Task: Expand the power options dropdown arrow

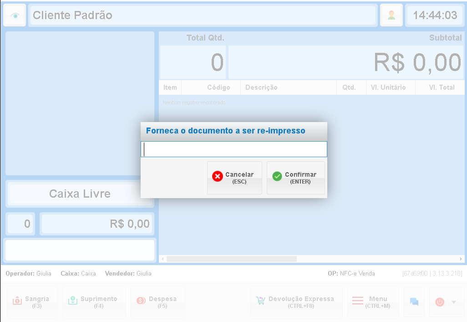Action: coord(454,302)
